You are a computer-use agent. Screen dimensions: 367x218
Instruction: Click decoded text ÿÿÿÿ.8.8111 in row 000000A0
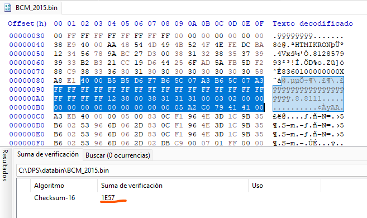[x=297, y=98]
